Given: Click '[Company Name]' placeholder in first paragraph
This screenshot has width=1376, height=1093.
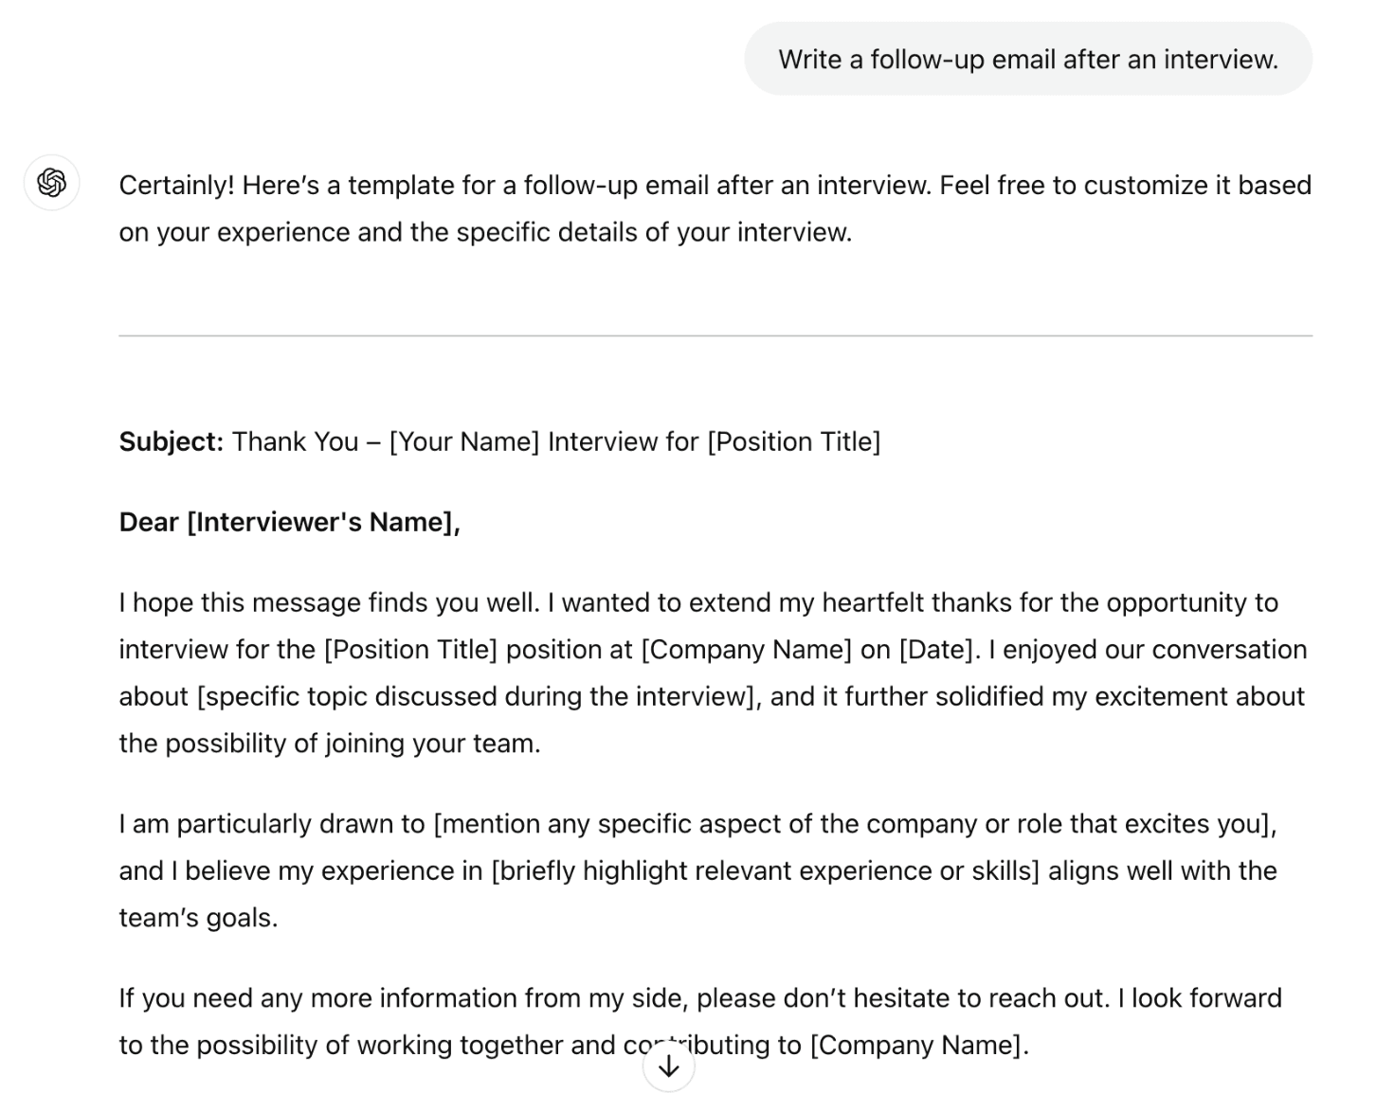Looking at the screenshot, I should pos(747,650).
